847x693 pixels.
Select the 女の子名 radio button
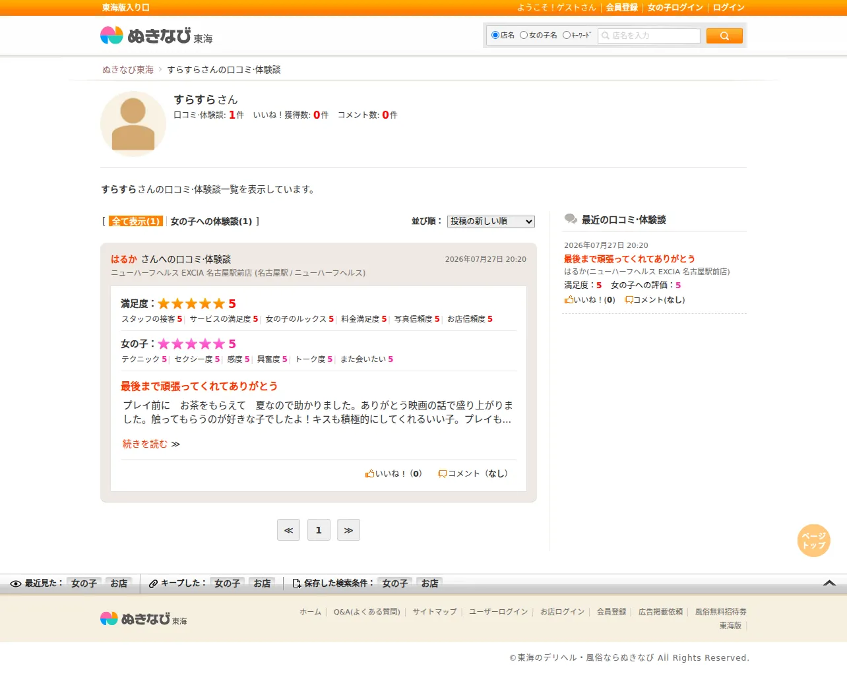tap(524, 35)
